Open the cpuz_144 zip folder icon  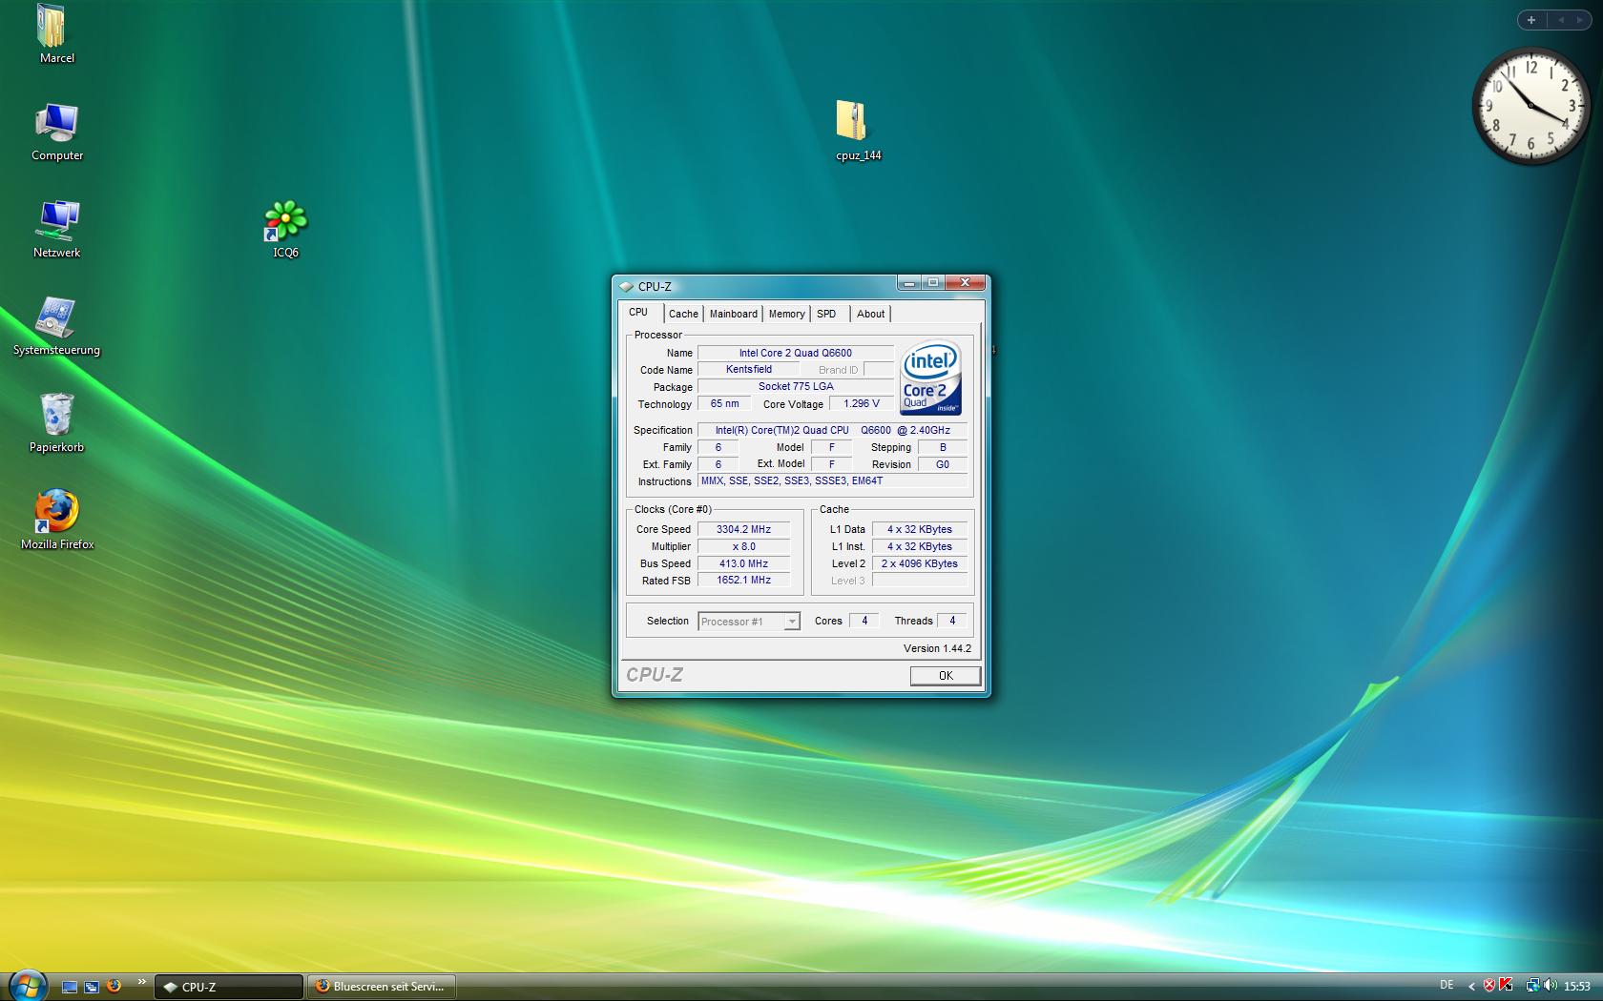tap(851, 122)
